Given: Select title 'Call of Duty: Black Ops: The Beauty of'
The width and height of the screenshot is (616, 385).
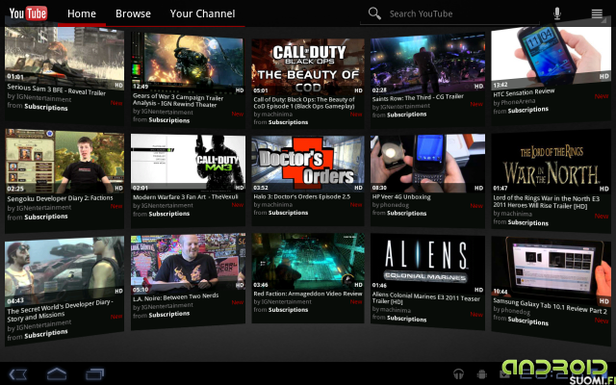Looking at the screenshot, I should click(304, 103).
